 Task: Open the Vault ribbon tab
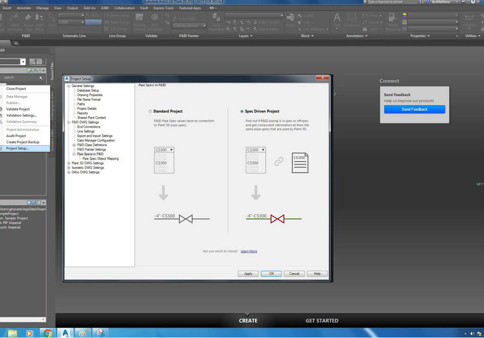(x=144, y=8)
